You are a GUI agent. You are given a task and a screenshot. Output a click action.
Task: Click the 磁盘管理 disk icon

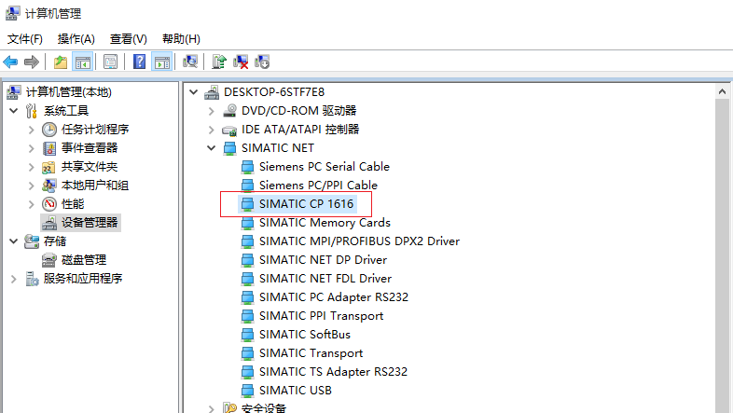click(x=49, y=260)
